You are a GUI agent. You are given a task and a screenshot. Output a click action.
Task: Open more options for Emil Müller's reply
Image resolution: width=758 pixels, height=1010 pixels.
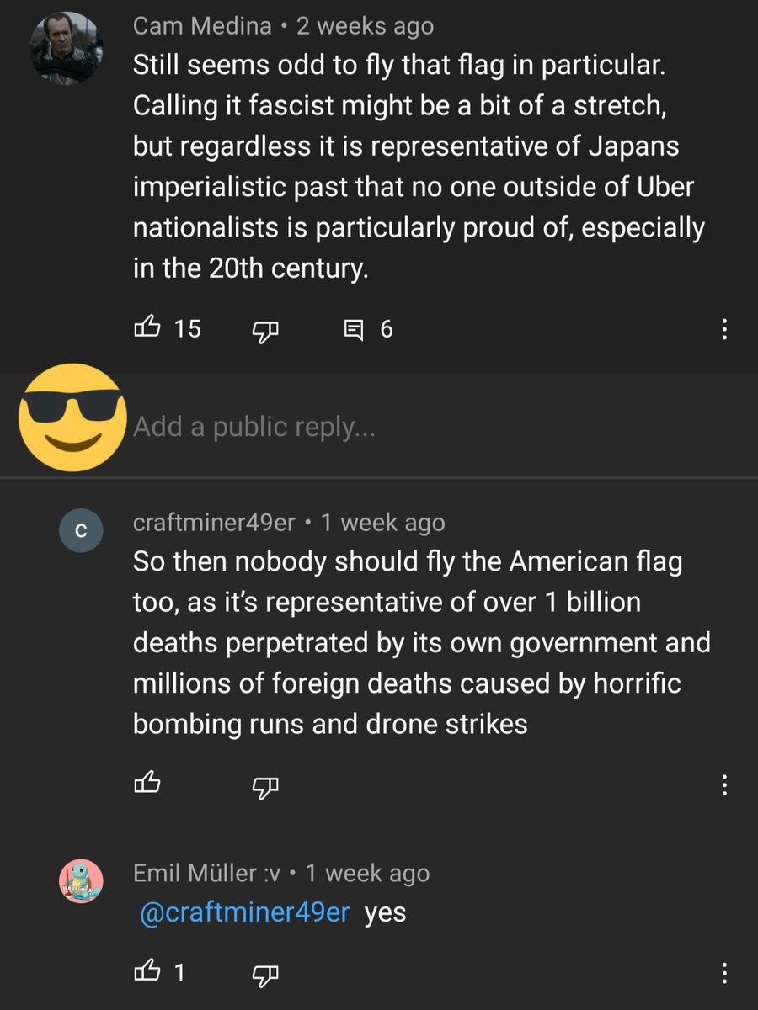point(723,974)
